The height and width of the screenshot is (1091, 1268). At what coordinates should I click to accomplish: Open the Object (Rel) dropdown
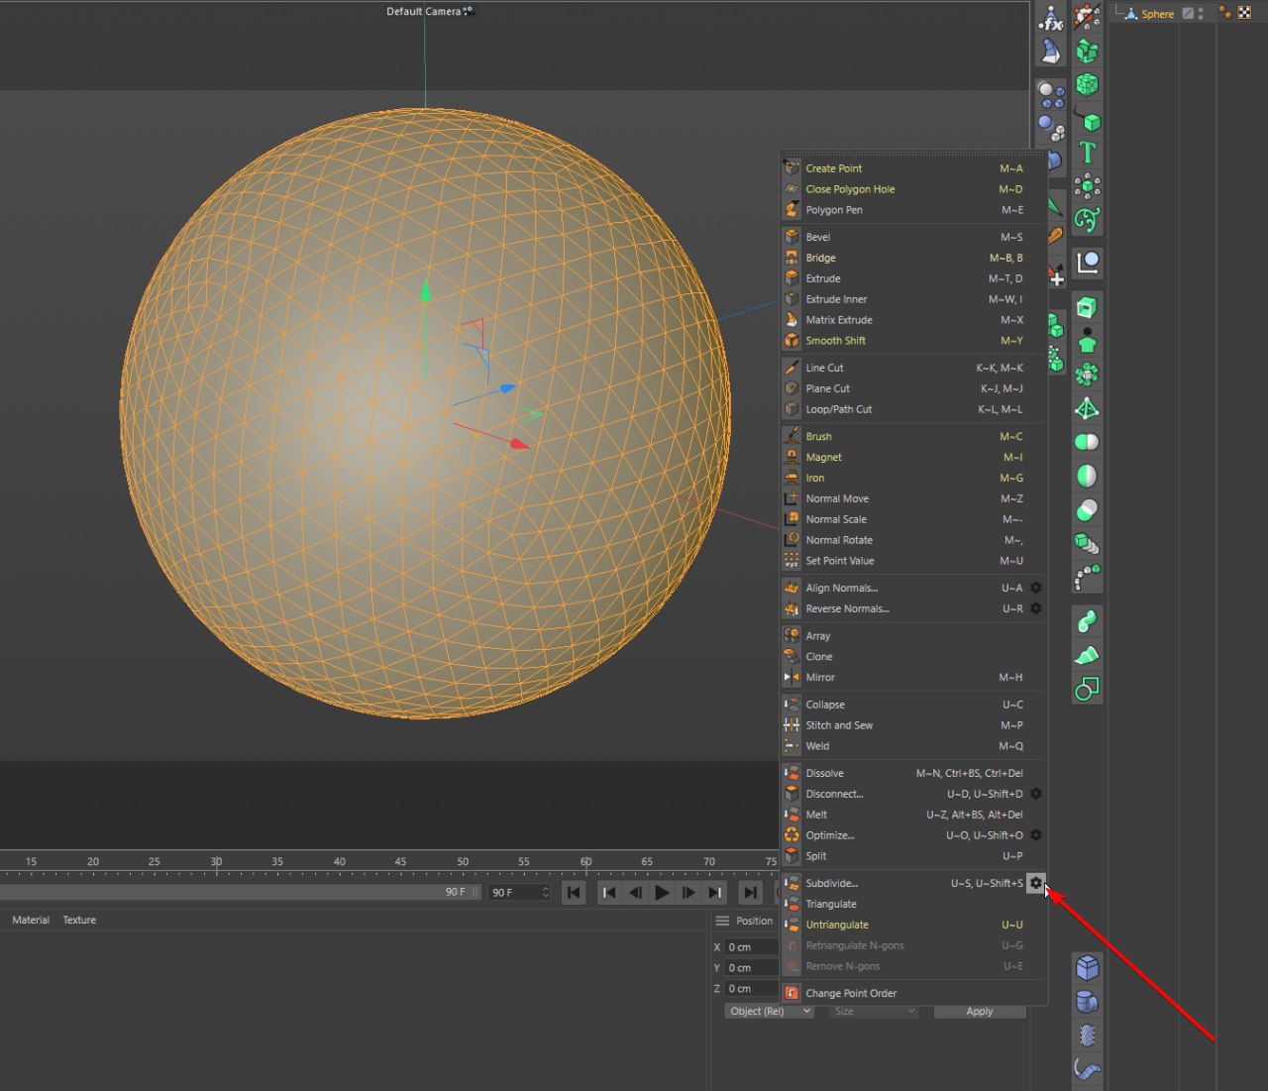(x=769, y=1012)
